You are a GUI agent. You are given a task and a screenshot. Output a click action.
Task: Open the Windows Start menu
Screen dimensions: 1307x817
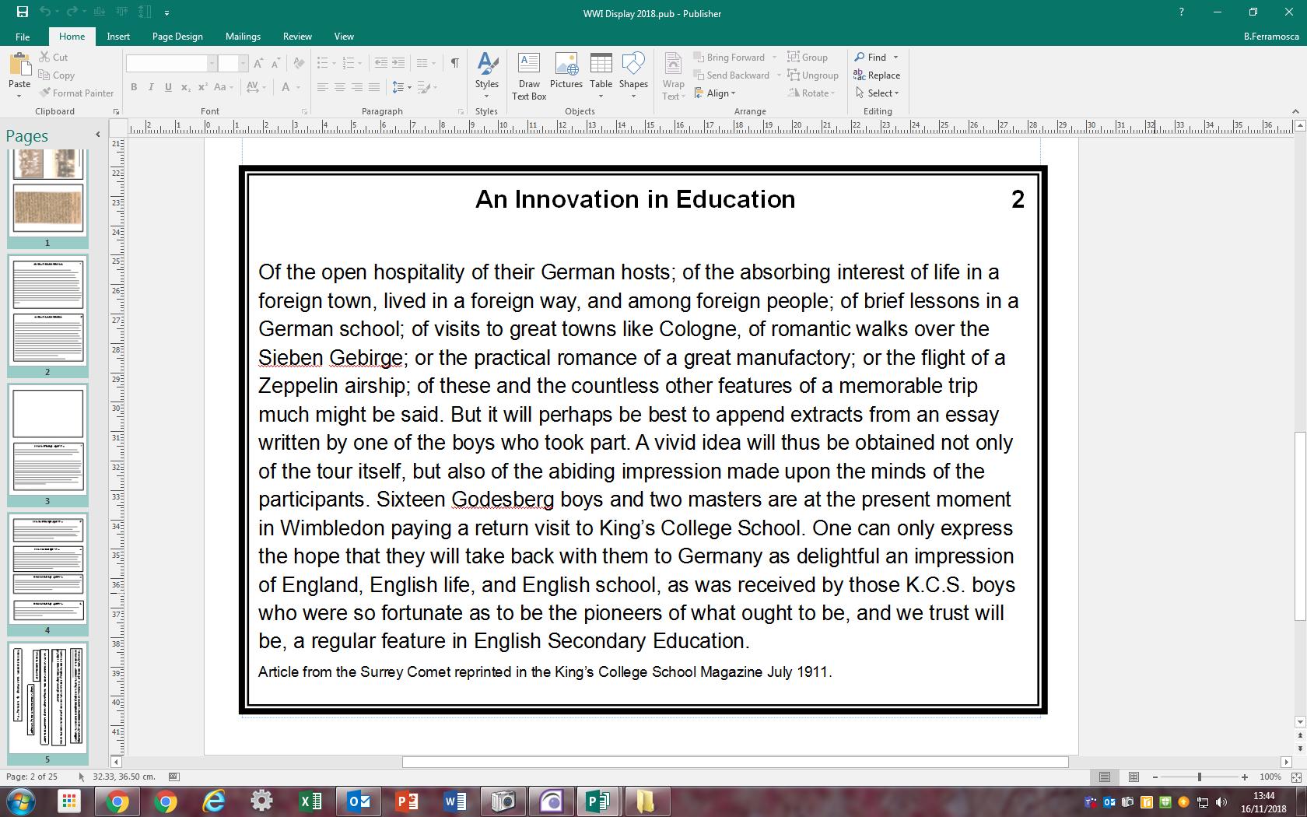(x=21, y=801)
